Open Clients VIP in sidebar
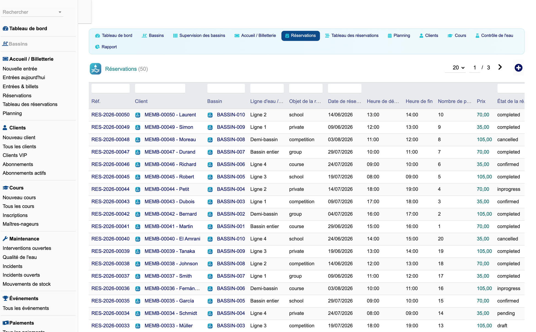536x332 pixels. [15, 155]
